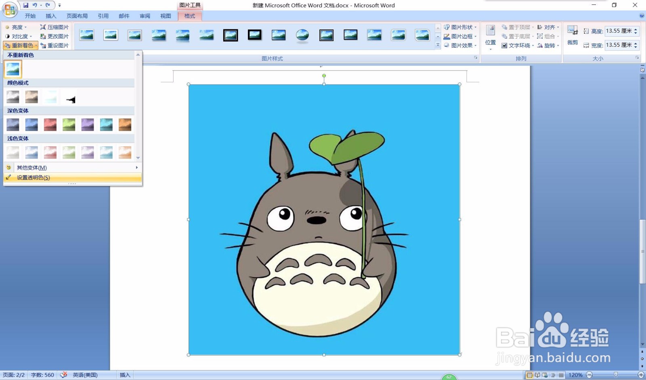This screenshot has width=646, height=380.
Task: Open the 亮度 brightness dropdown
Action: pos(17,27)
